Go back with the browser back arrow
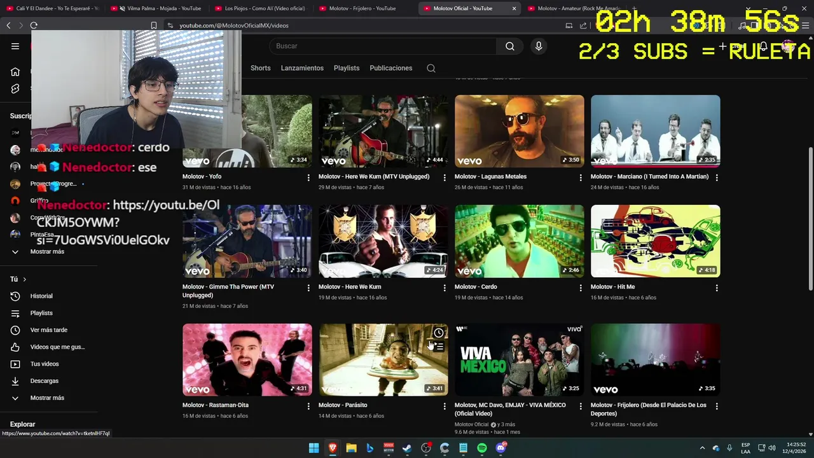This screenshot has width=814, height=458. tap(8, 25)
